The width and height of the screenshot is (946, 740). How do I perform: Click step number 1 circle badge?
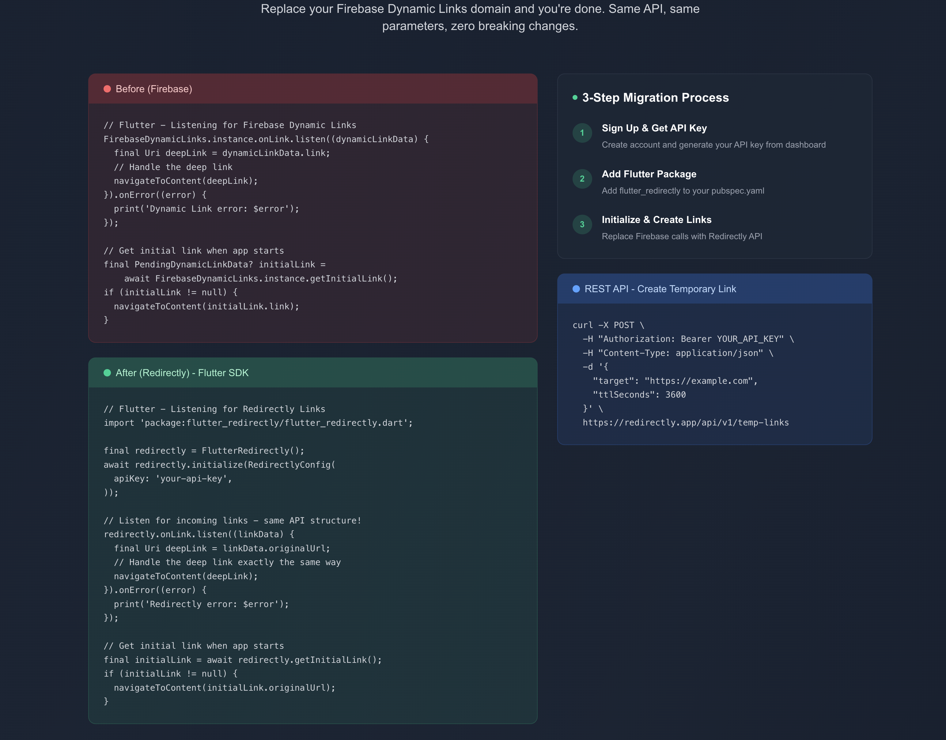pos(582,133)
